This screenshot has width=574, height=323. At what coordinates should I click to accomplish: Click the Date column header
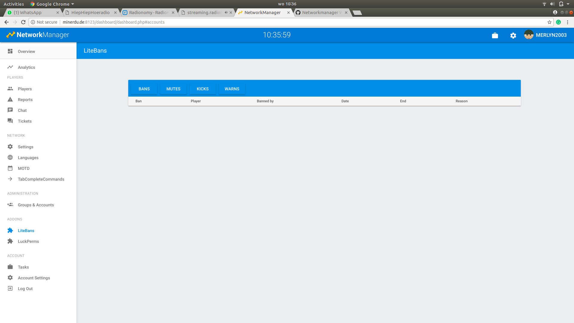point(345,101)
